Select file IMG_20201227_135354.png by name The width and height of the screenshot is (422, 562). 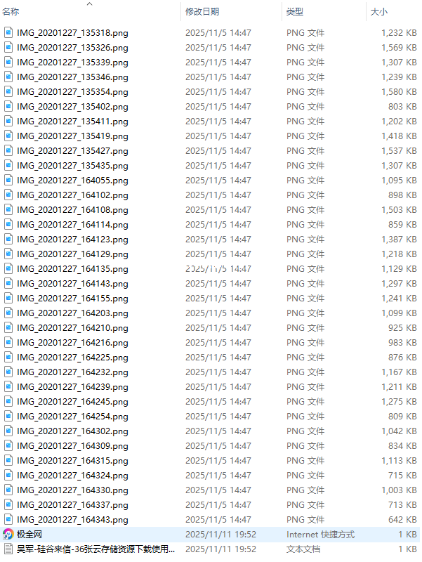72,92
